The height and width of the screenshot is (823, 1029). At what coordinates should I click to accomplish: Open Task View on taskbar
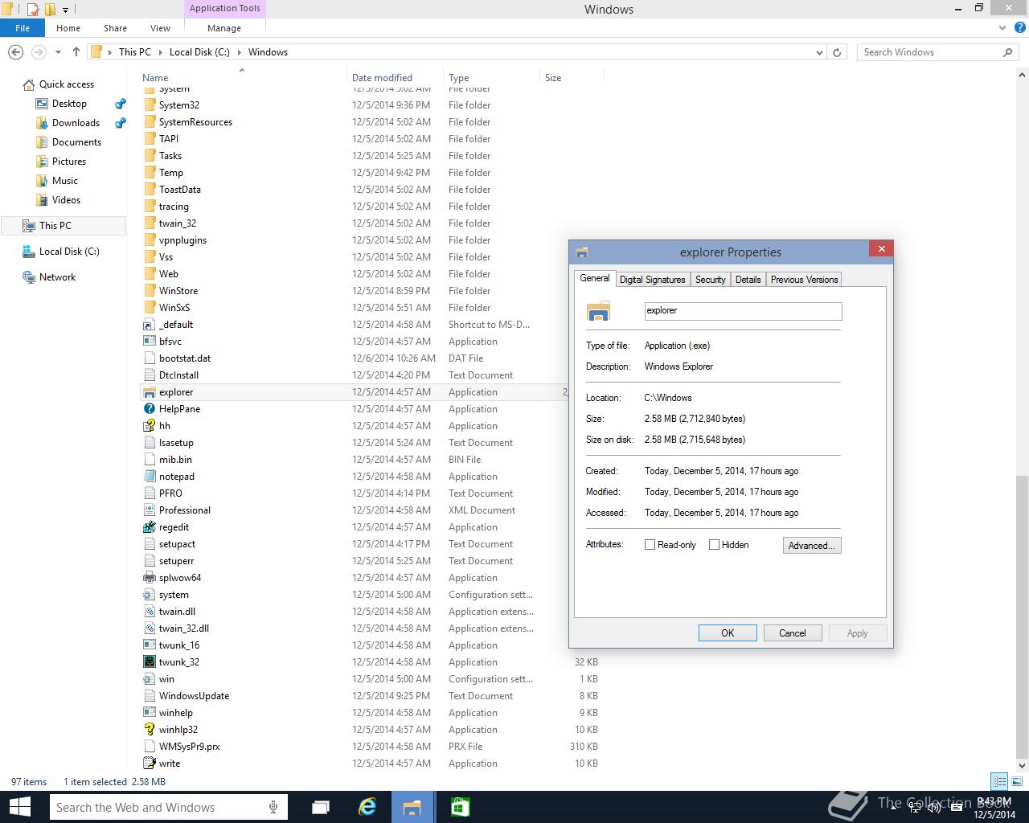click(x=321, y=807)
